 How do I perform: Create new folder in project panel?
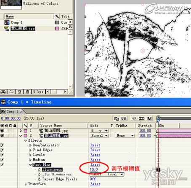tap(11, 92)
